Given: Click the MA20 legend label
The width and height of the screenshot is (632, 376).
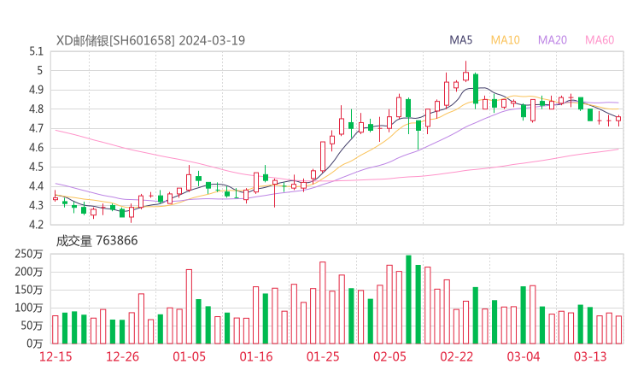Looking at the screenshot, I should [x=553, y=40].
